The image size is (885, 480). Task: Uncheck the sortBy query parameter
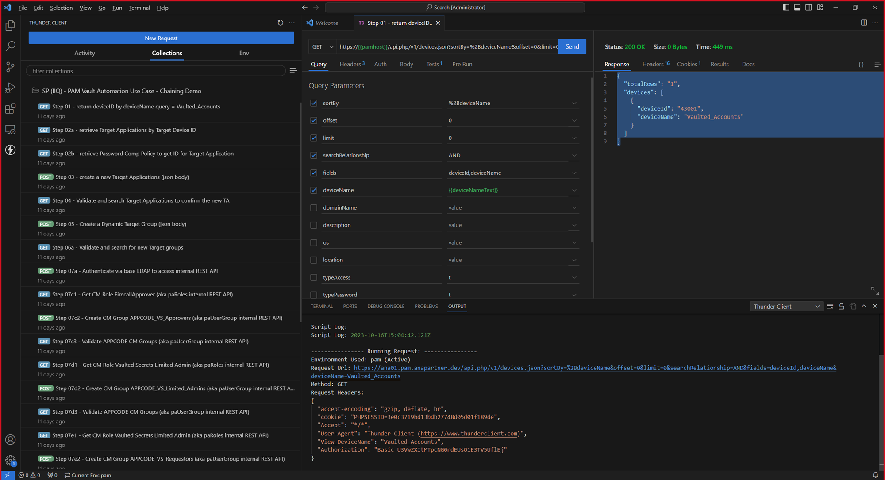[314, 103]
